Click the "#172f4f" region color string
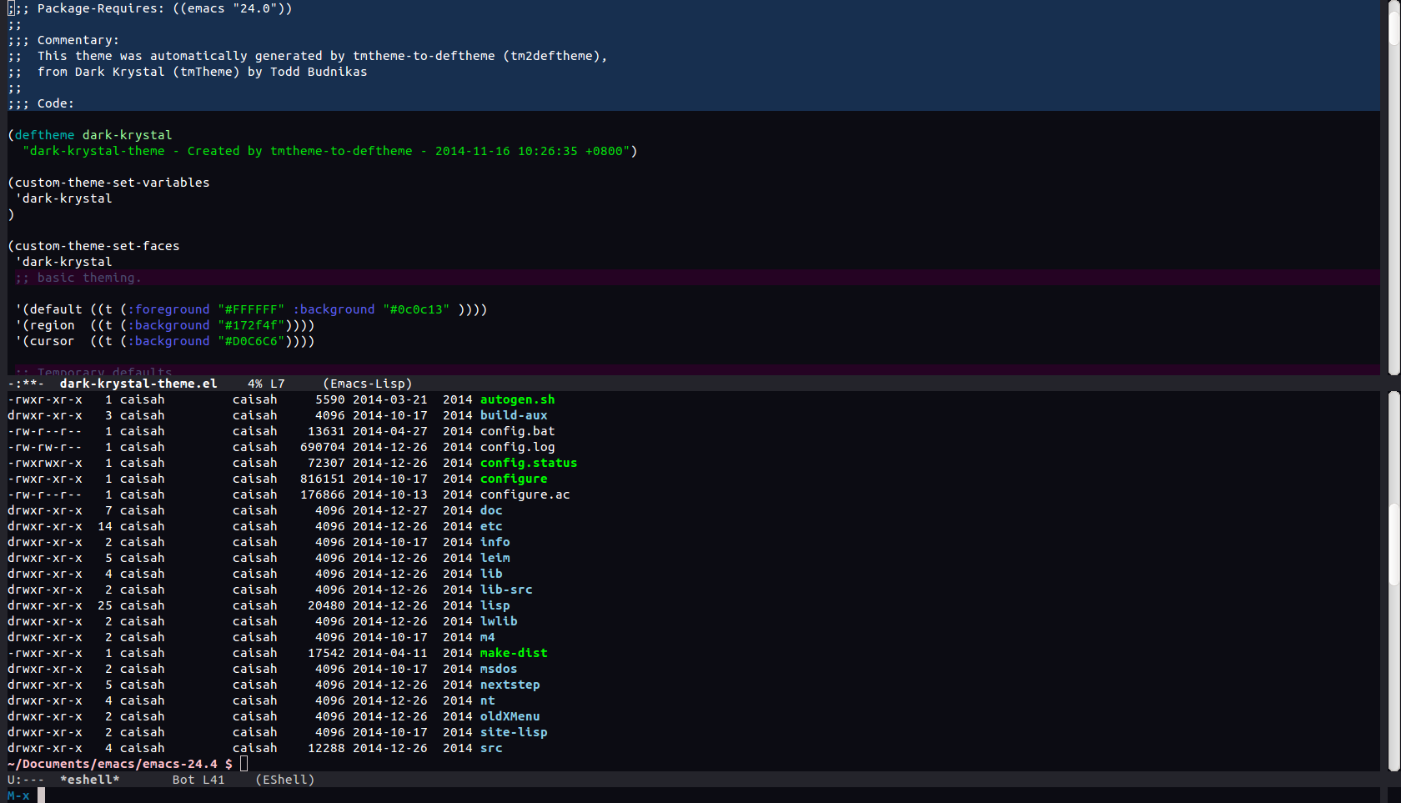This screenshot has height=803, width=1401. (x=251, y=325)
